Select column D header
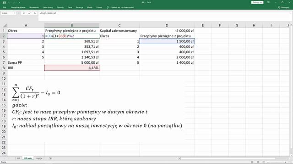The height and width of the screenshot is (164, 293). pyautogui.click(x=167, y=26)
